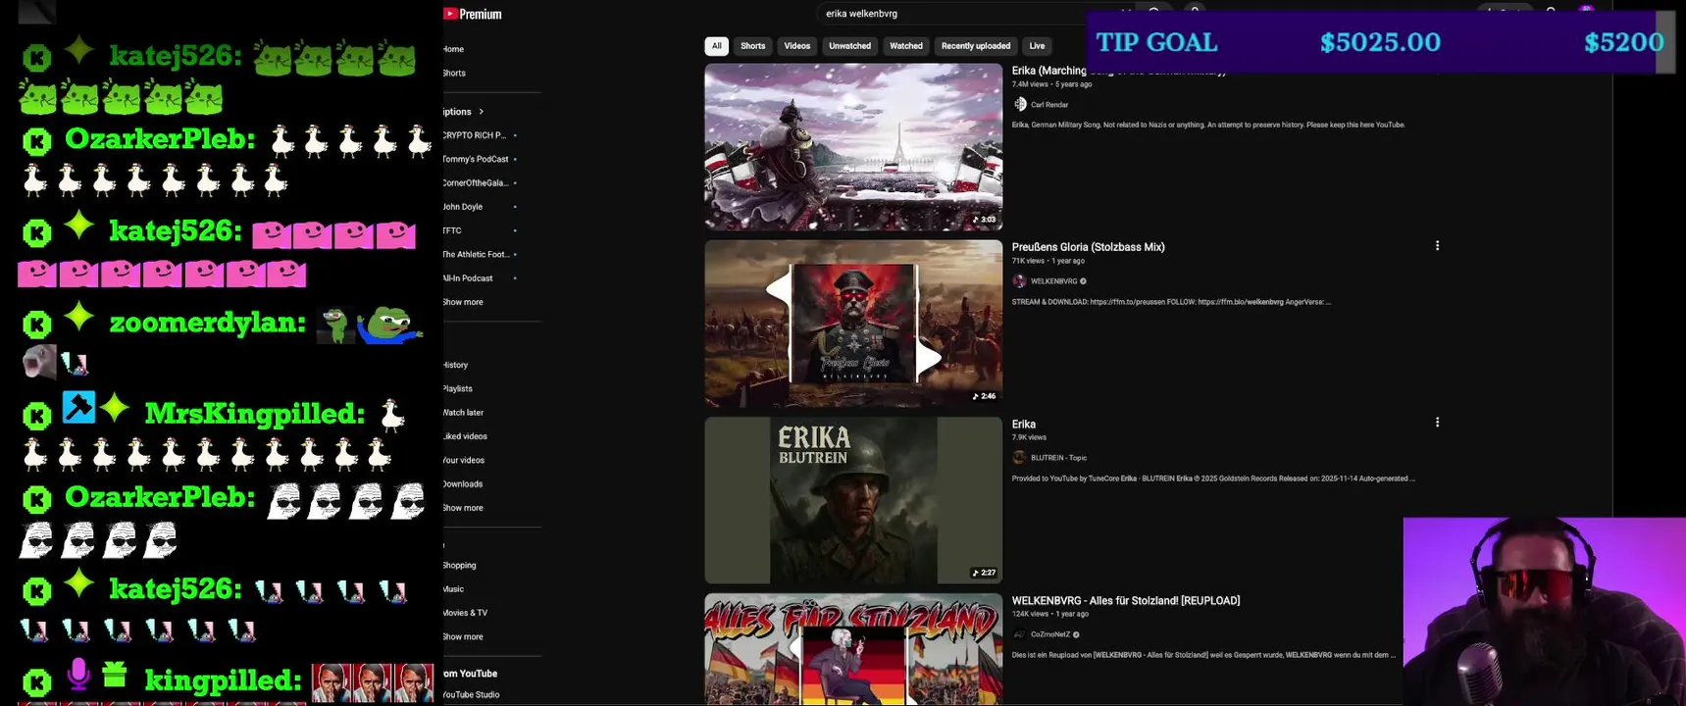Open History in sidebar

[x=455, y=365]
